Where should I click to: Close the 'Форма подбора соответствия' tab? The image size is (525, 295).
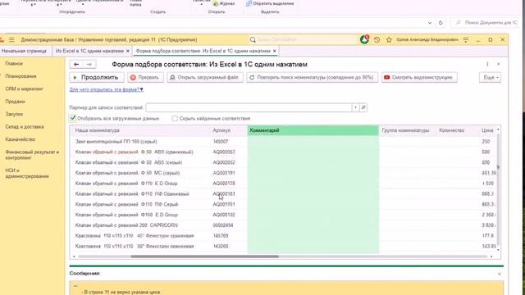tap(275, 51)
